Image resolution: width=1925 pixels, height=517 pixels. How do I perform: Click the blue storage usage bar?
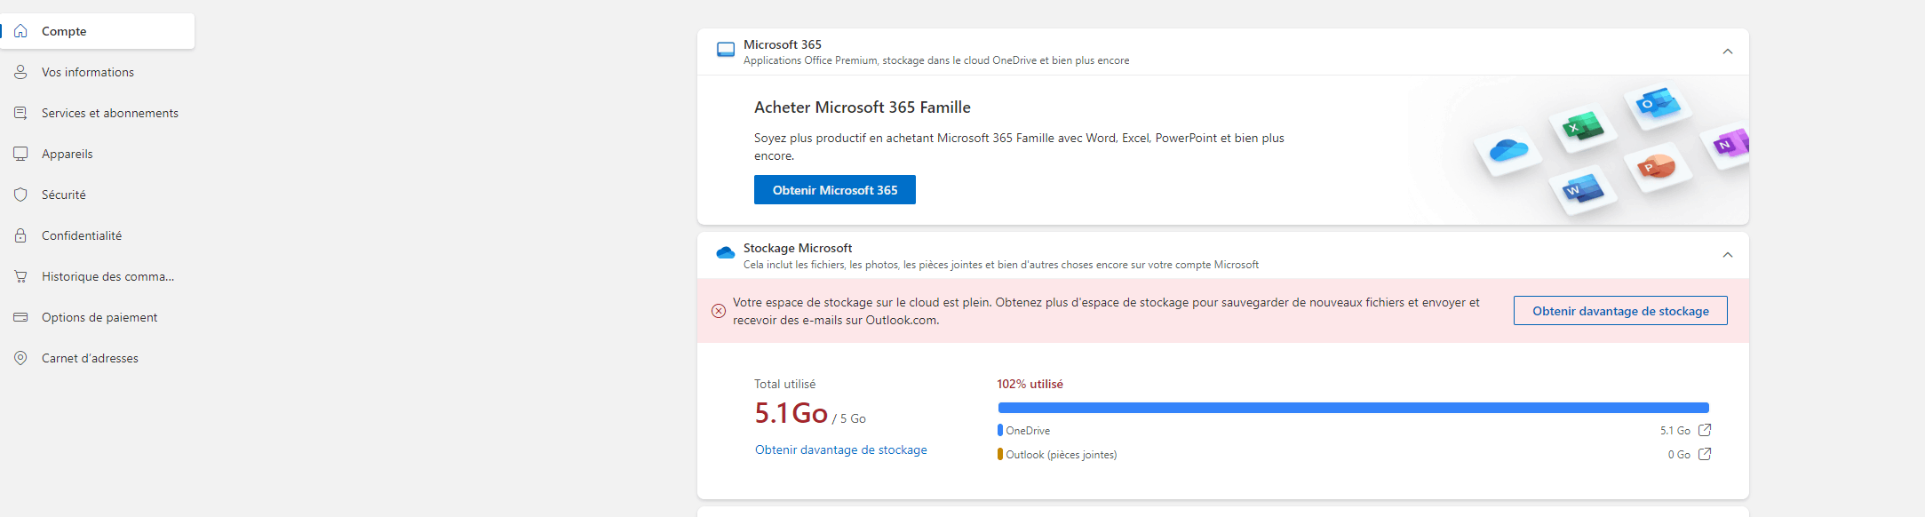[x=1353, y=408]
